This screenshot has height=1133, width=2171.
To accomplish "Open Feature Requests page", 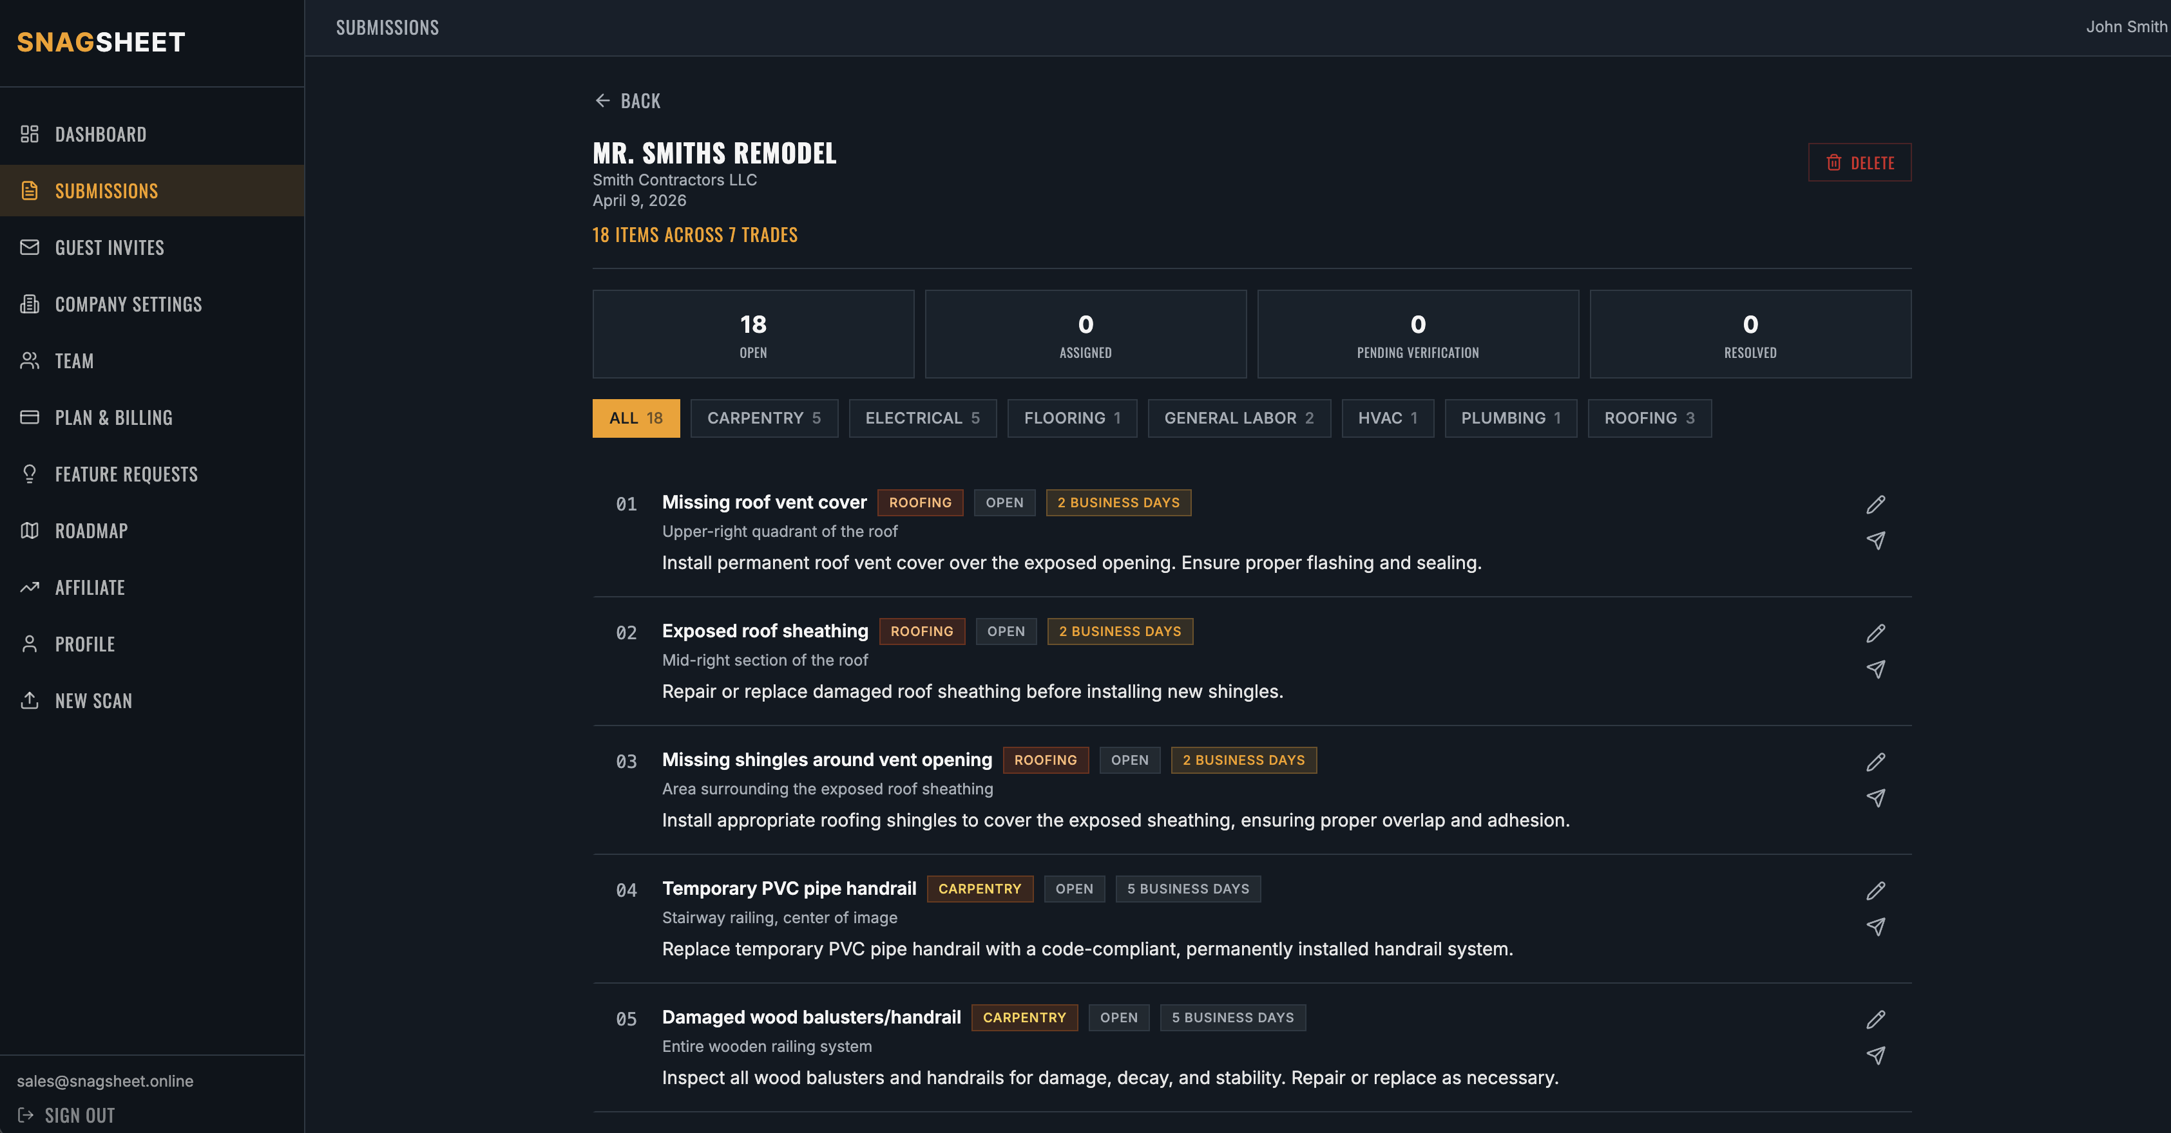I will pyautogui.click(x=151, y=473).
